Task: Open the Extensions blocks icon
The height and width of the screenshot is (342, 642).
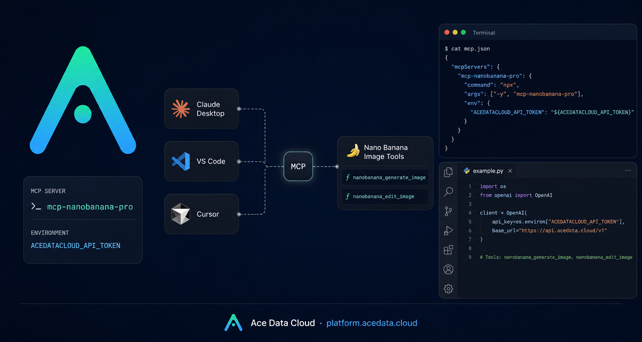Action: (448, 250)
